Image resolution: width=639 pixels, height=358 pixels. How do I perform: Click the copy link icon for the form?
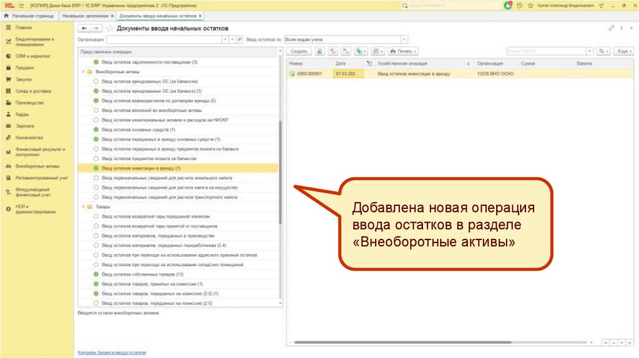pyautogui.click(x=611, y=28)
